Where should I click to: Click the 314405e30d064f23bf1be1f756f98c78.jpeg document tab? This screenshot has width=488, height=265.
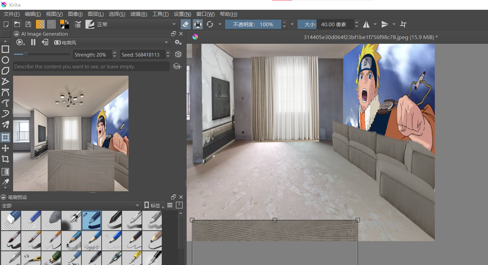[x=371, y=37]
